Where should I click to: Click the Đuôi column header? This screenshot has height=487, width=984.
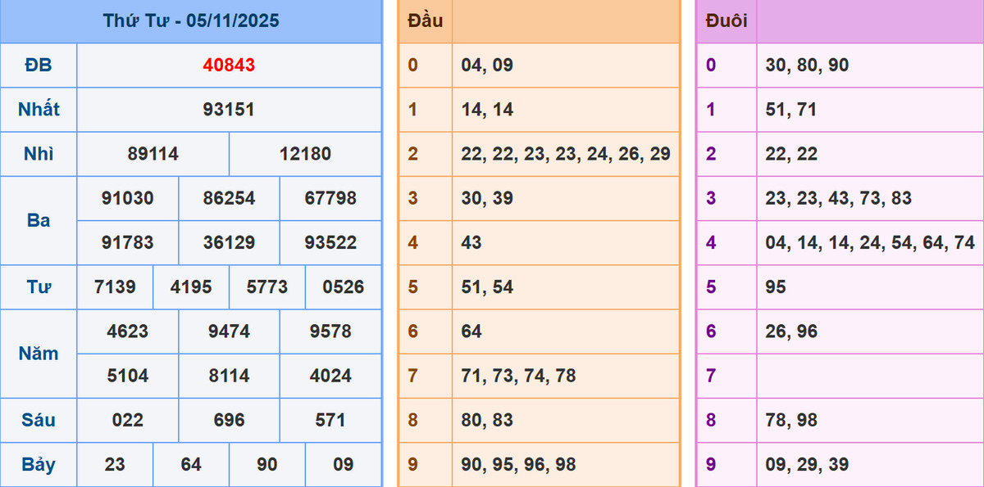[727, 21]
